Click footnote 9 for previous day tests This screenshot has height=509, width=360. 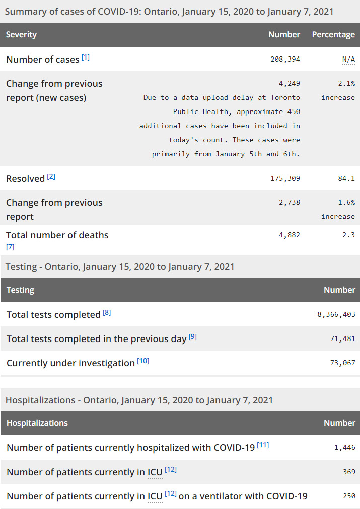click(x=193, y=337)
